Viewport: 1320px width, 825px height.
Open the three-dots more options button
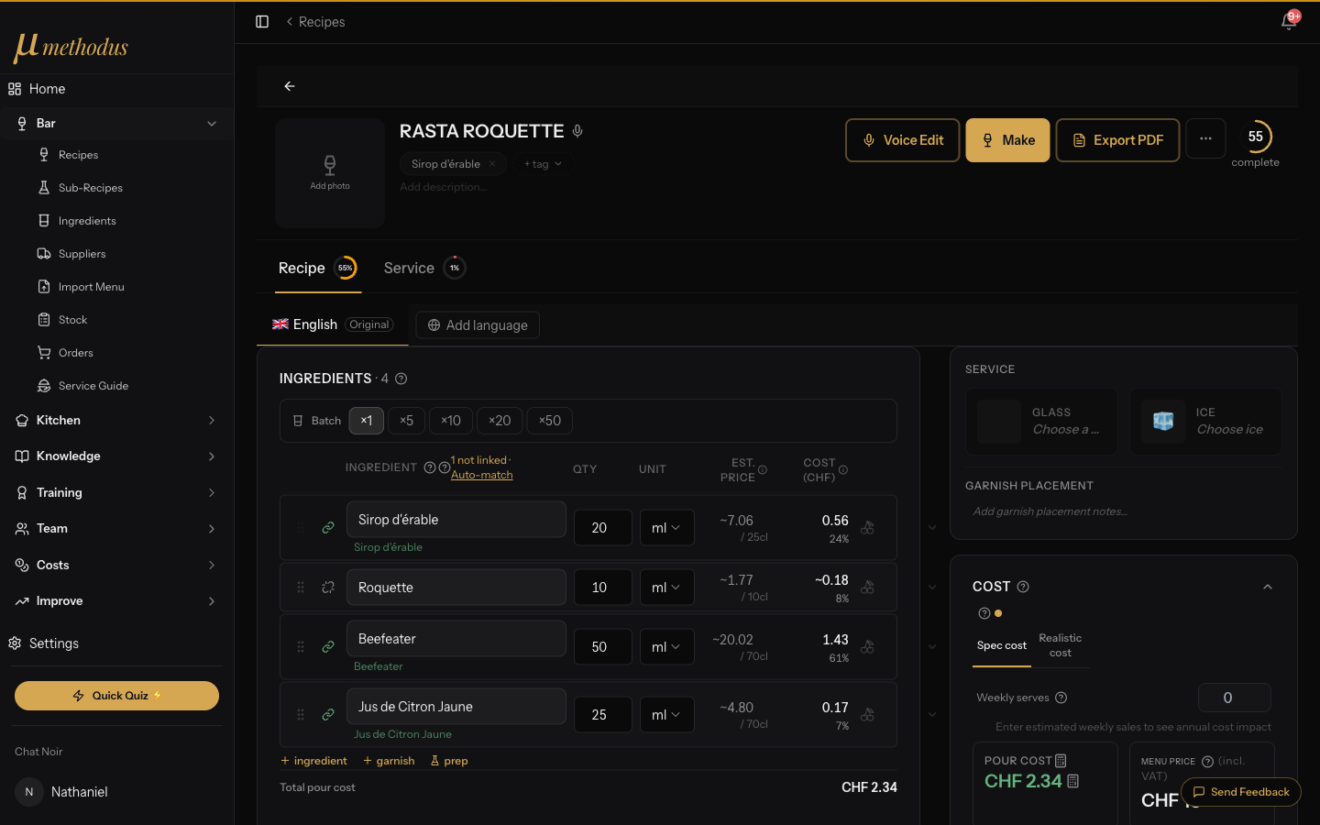click(x=1205, y=138)
